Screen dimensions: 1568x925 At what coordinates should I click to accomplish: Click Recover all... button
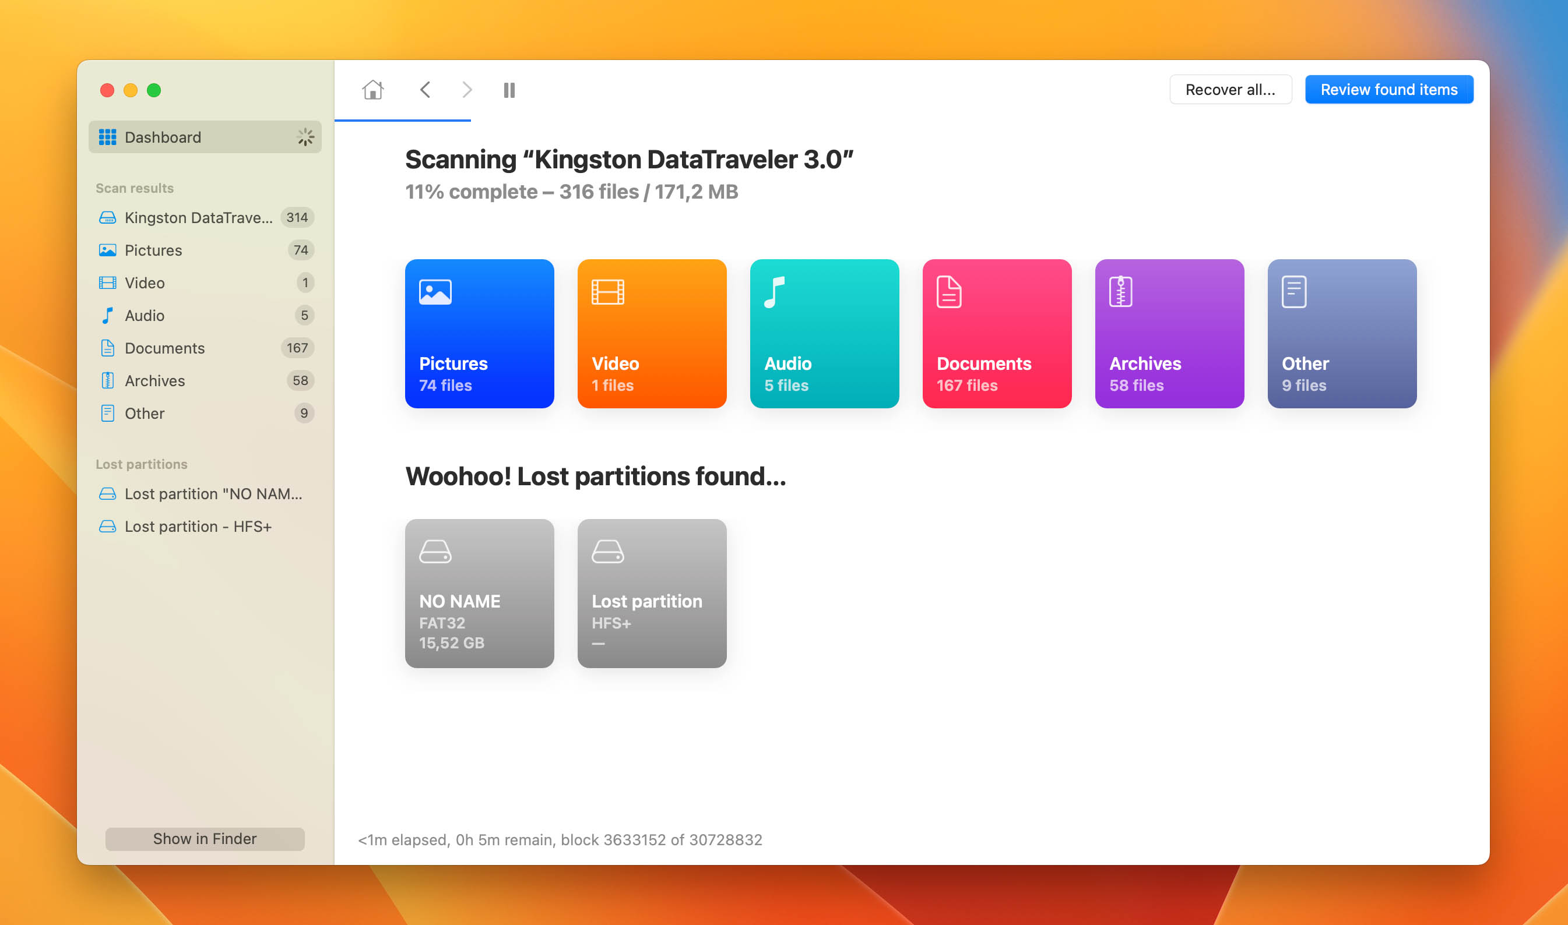[1230, 90]
